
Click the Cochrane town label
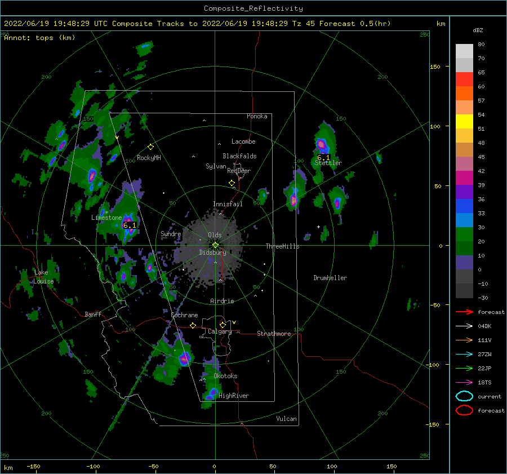tap(184, 315)
